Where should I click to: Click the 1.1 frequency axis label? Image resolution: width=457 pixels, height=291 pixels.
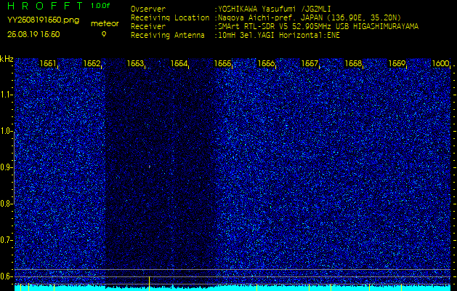click(x=6, y=95)
